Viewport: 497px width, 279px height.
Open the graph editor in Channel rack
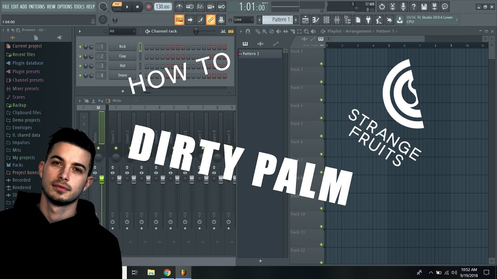(223, 31)
